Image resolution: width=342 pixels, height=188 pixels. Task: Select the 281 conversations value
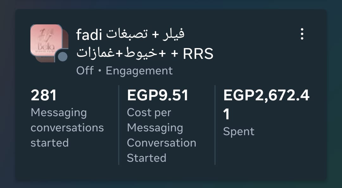(x=44, y=95)
